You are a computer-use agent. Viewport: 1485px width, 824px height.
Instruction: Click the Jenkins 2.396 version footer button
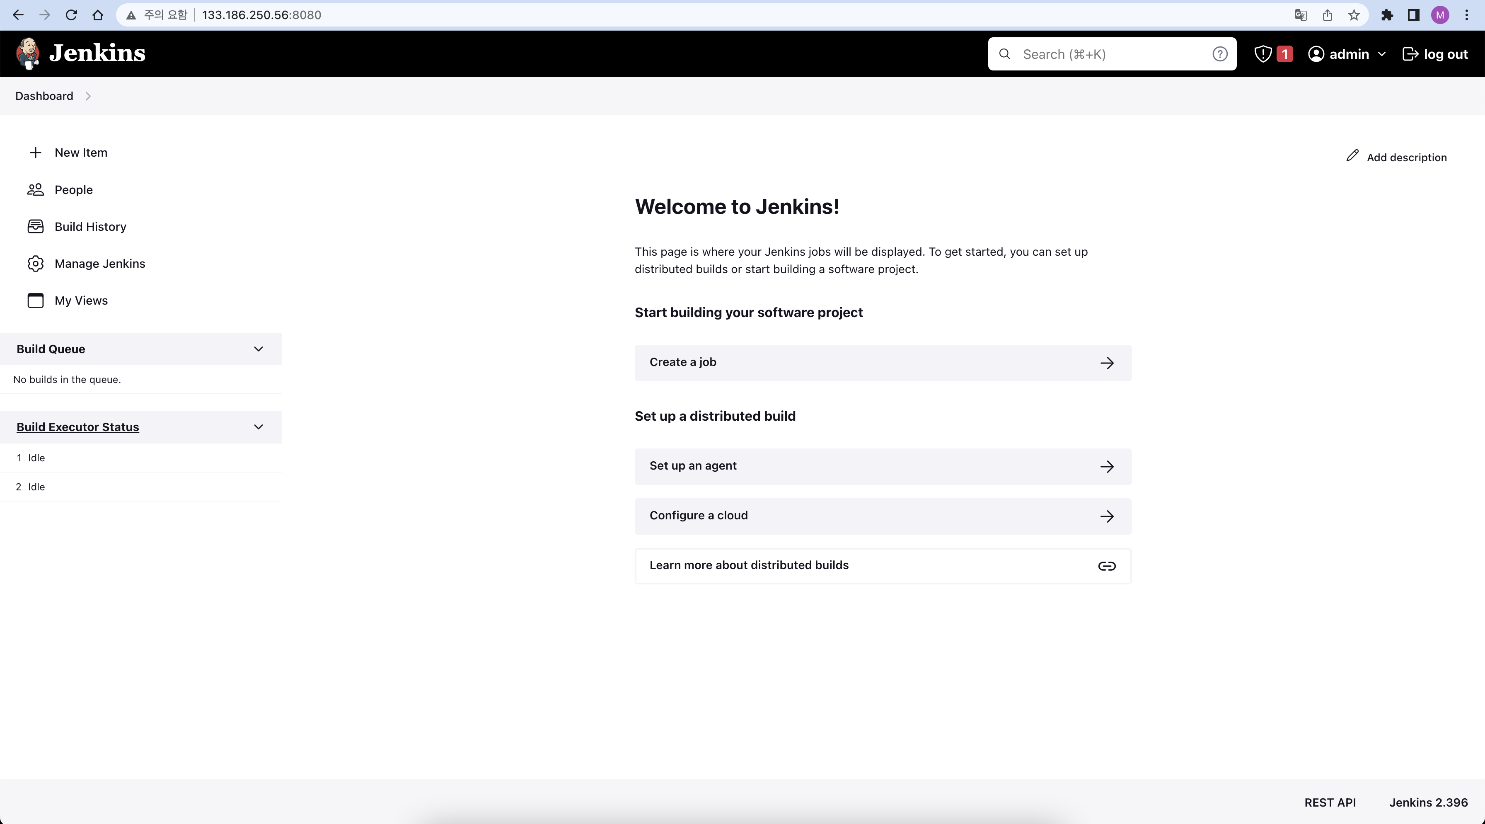coord(1429,802)
